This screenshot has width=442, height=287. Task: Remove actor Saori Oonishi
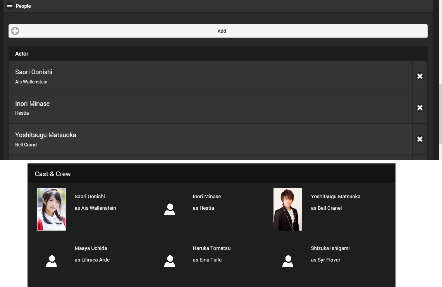point(420,76)
